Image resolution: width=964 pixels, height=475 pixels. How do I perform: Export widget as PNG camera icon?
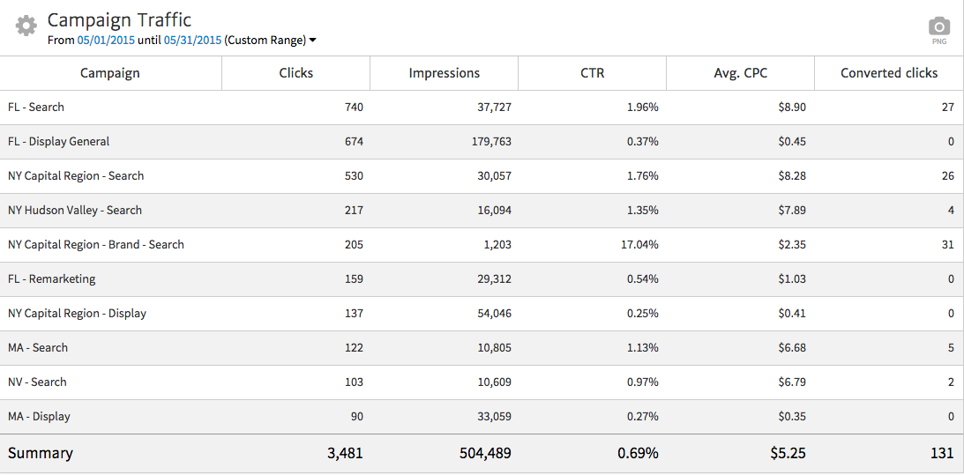pos(939,27)
